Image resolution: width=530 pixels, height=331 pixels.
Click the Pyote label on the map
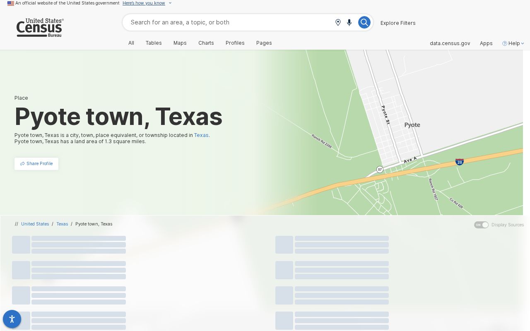pos(412,125)
